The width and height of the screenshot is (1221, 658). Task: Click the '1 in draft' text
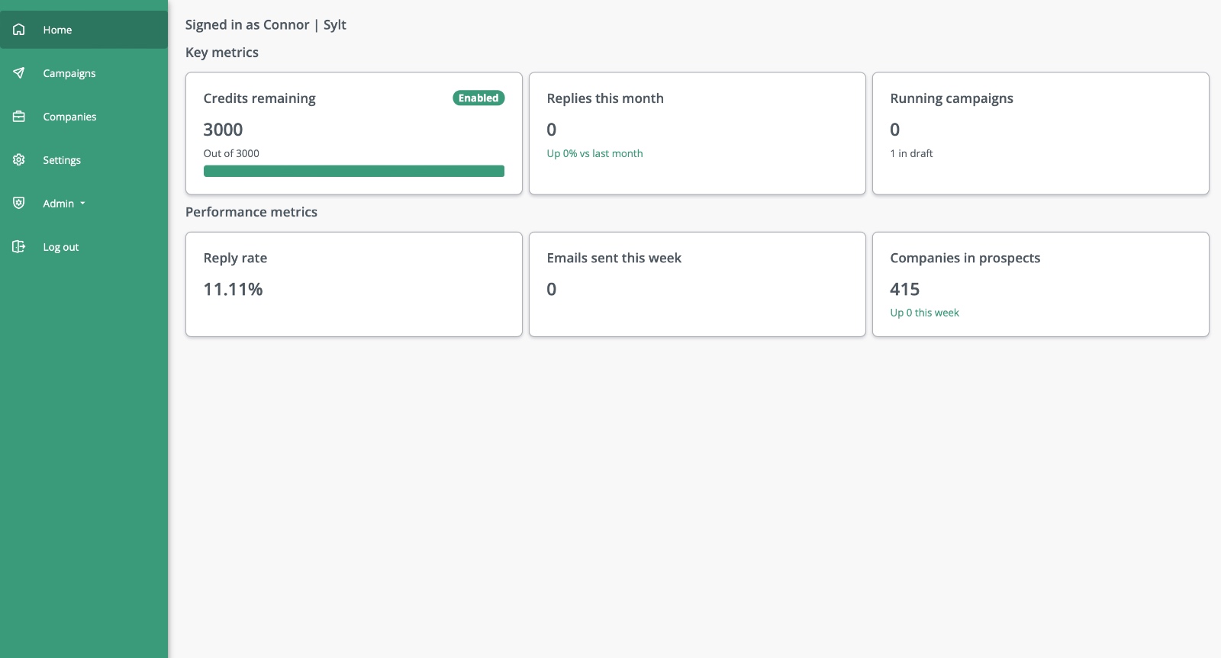click(x=911, y=153)
